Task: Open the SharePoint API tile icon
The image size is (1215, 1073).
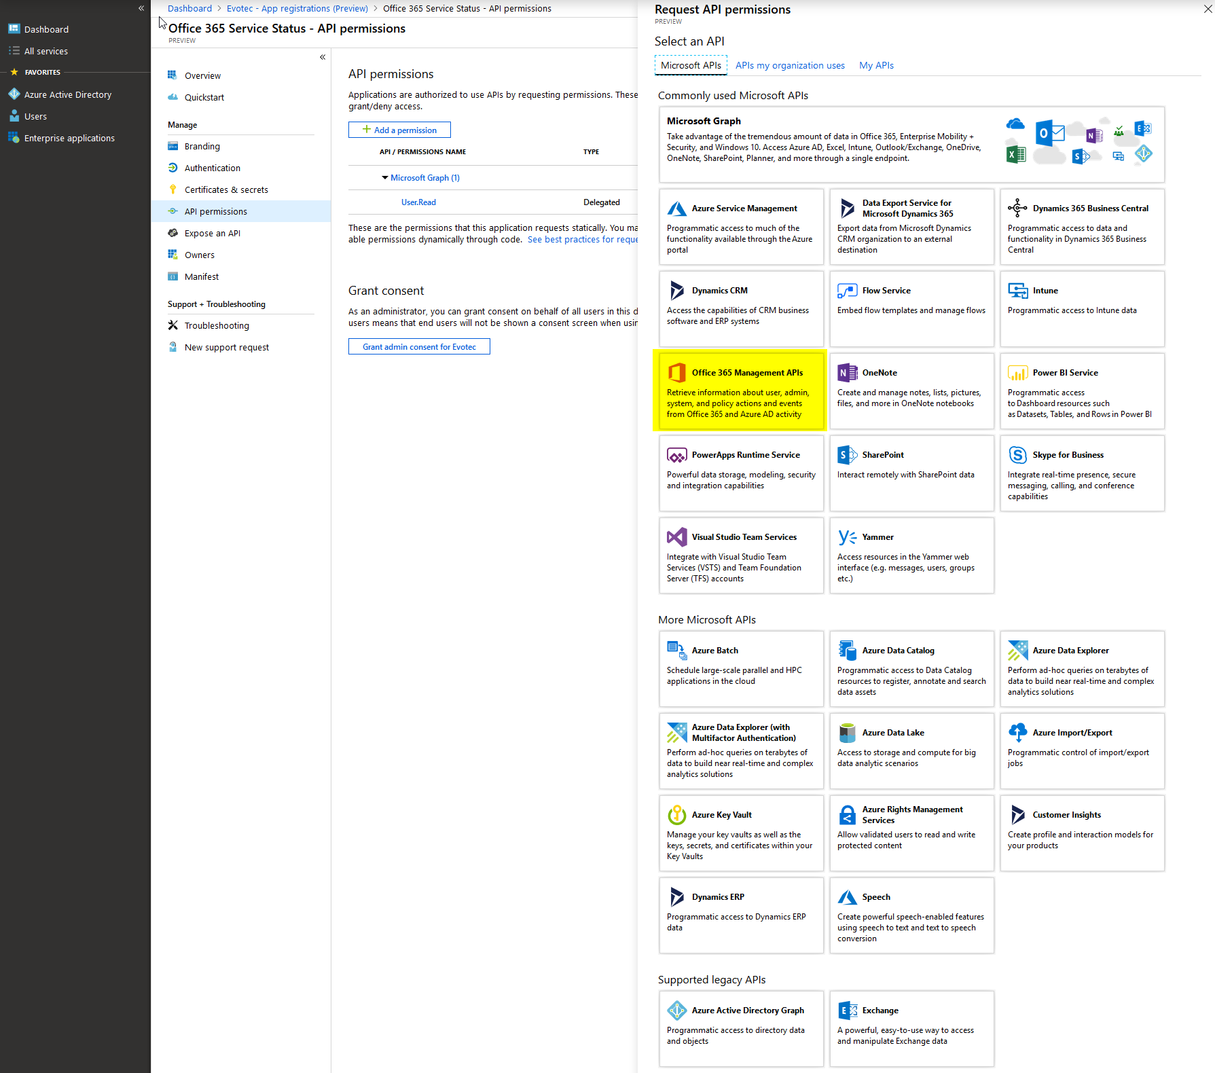Action: (x=847, y=455)
